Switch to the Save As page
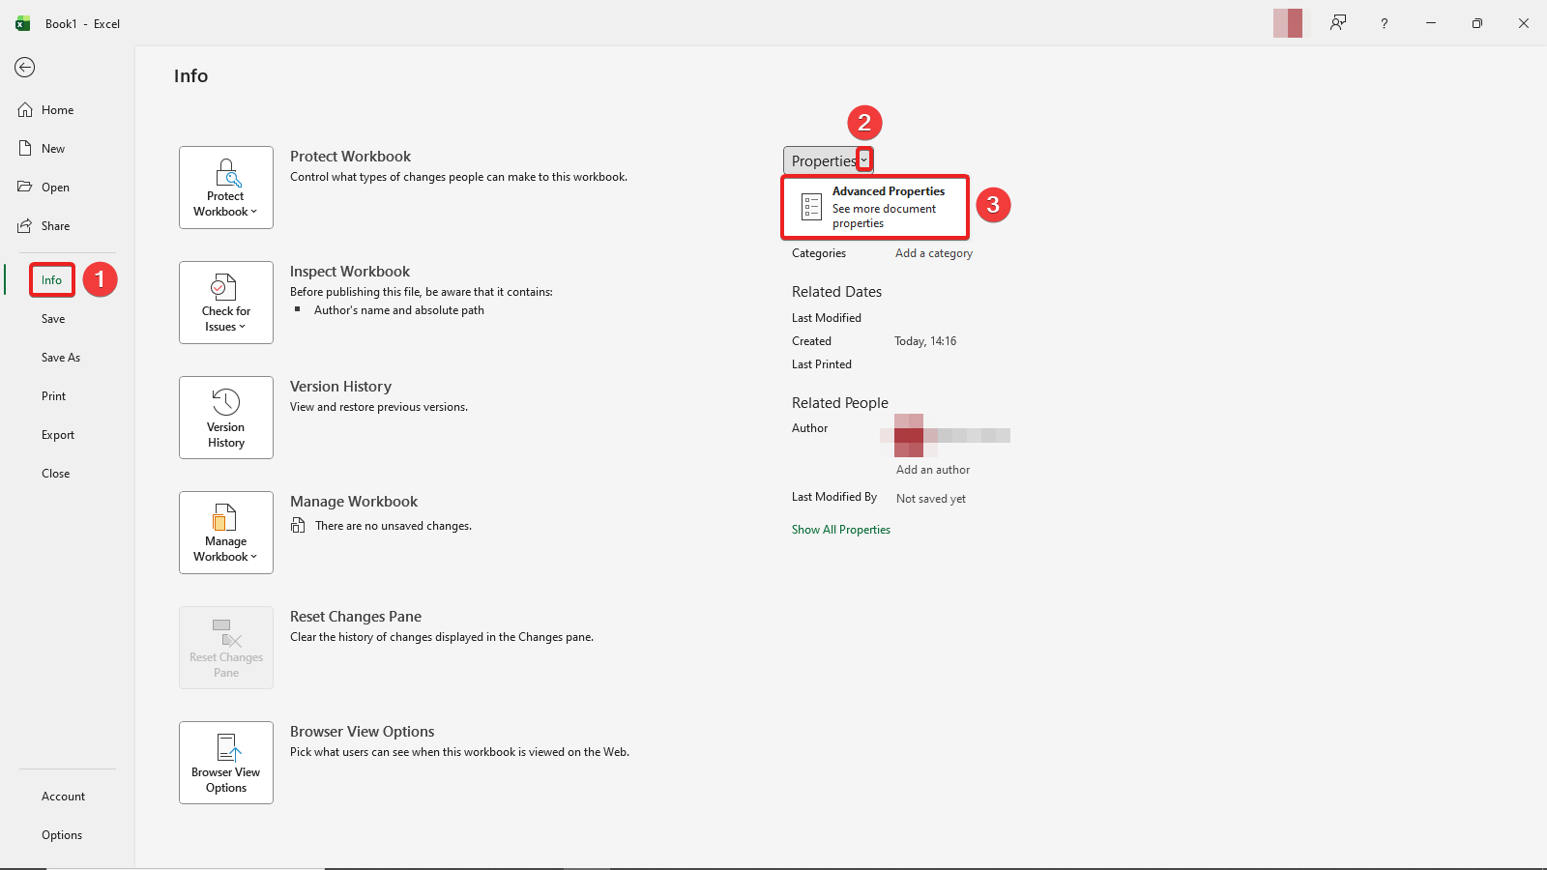1547x870 pixels. coord(60,357)
